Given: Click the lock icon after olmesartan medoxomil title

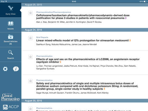Looking at the screenshot, I should (x=130, y=40).
